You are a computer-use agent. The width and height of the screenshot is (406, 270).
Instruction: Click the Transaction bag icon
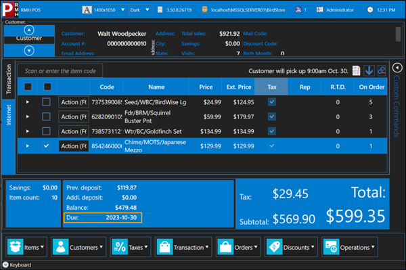[164, 247]
